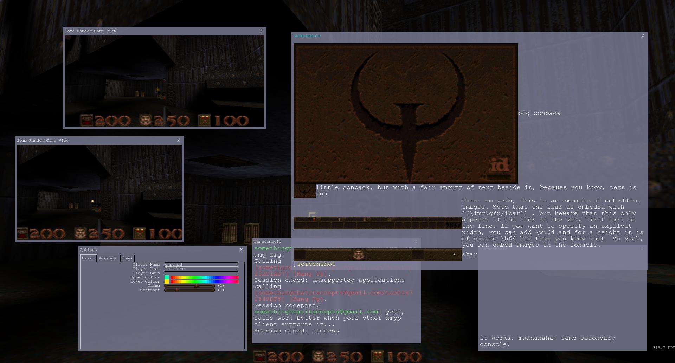
Task: Click the embedded ibar inventory bar image
Action: (x=377, y=223)
